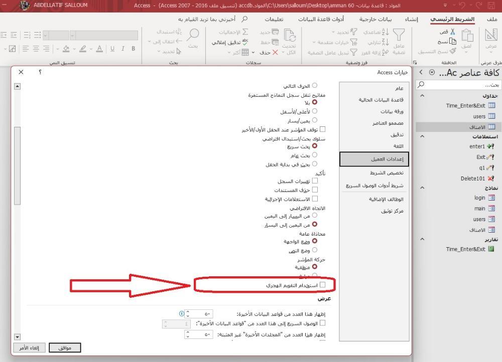Click the Paste (لصق) clipboard icon
The height and width of the screenshot is (362, 502).
(467, 35)
